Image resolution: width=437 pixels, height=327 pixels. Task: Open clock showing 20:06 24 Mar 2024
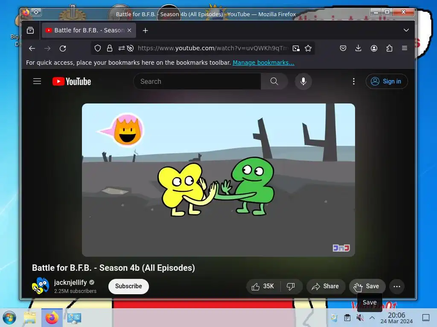396,318
